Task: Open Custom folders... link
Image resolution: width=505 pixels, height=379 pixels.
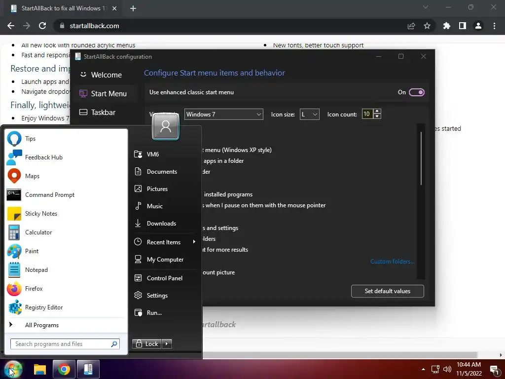Action: (x=392, y=262)
